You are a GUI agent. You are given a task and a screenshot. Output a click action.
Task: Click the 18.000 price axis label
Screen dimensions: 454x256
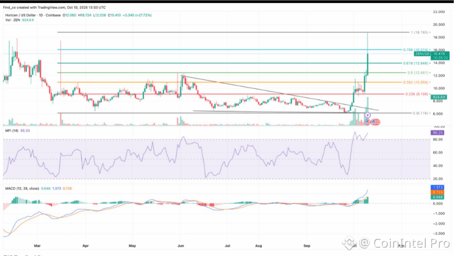[x=439, y=37]
